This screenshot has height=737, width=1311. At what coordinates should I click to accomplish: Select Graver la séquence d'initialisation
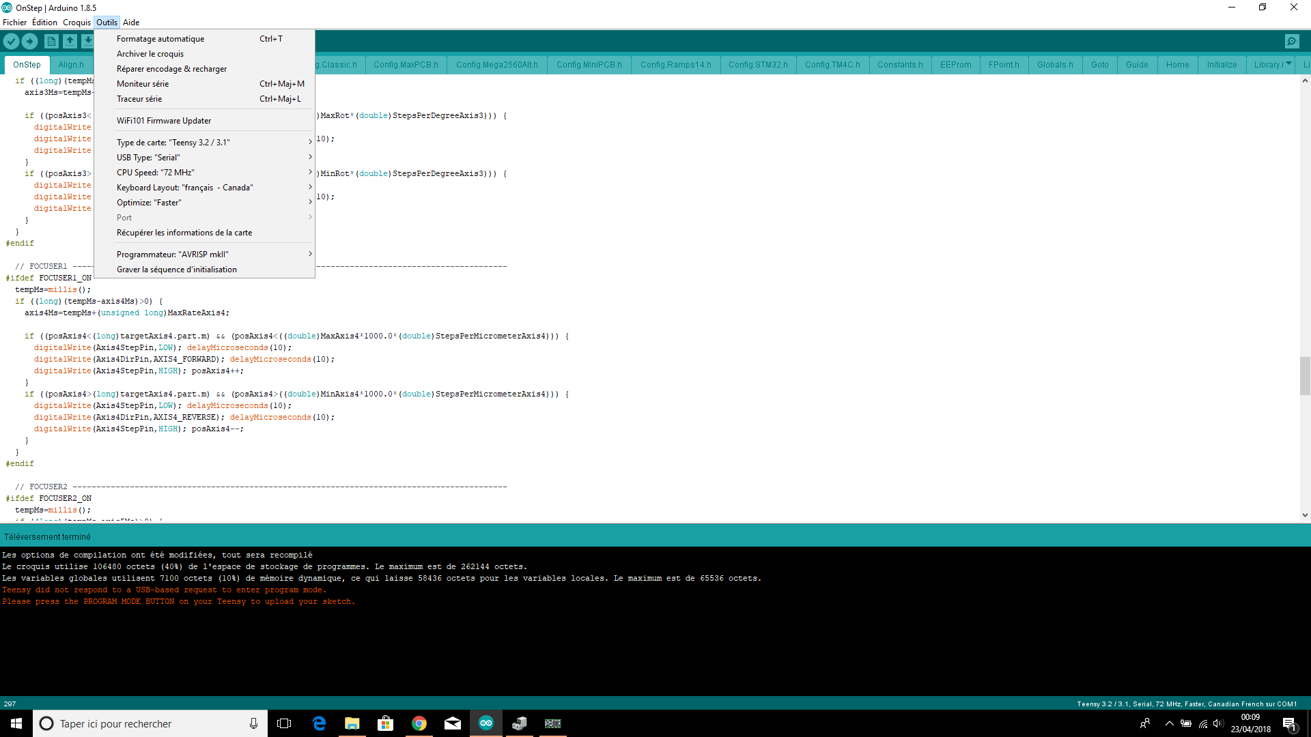tap(204, 270)
